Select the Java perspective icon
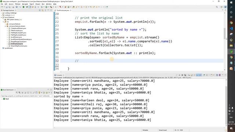This screenshot has width=235, height=132. (225, 7)
